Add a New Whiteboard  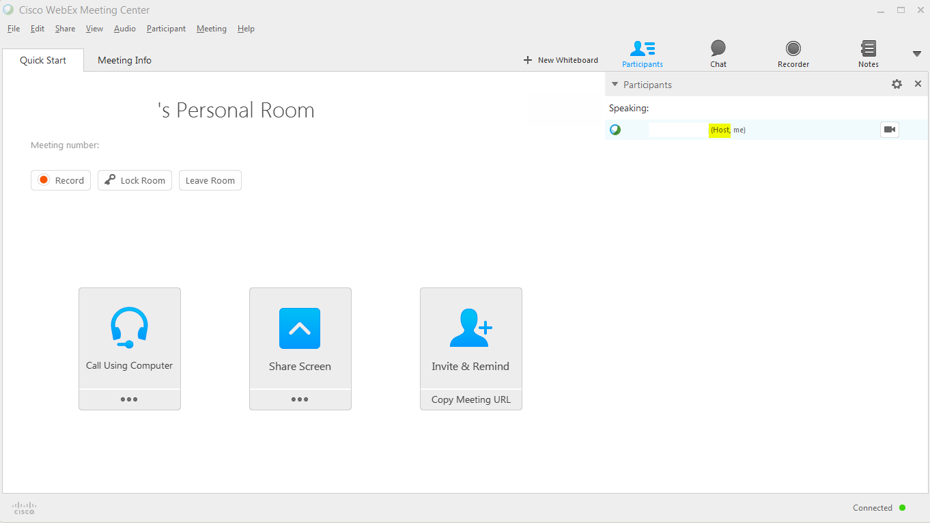561,60
